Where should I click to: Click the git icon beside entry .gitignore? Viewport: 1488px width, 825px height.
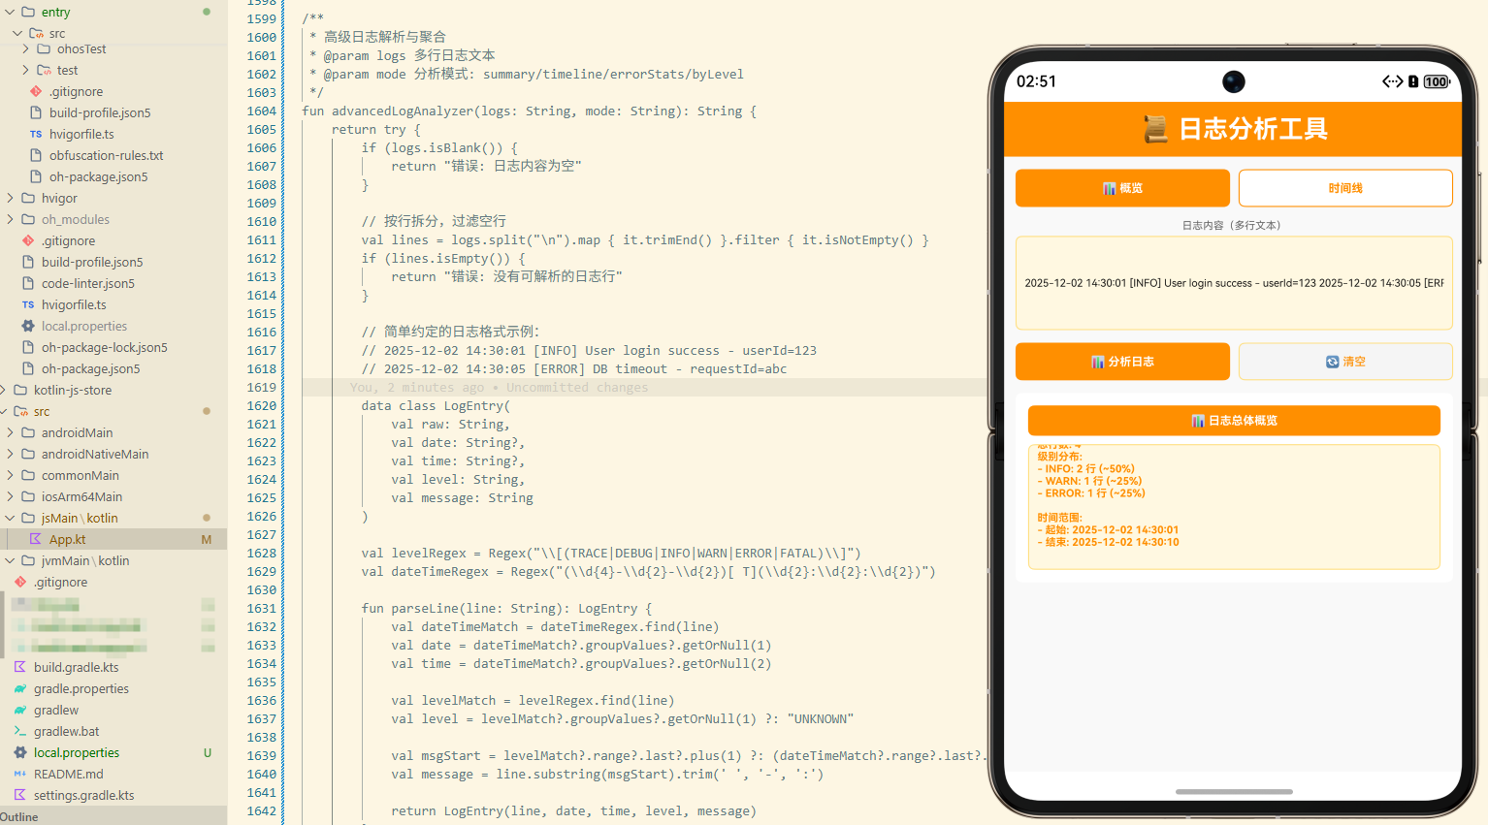click(36, 91)
